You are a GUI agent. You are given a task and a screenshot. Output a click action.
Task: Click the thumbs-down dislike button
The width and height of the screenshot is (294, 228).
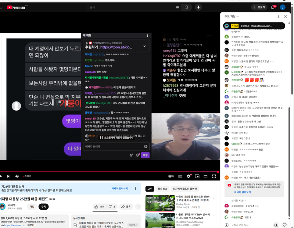pos(112,207)
